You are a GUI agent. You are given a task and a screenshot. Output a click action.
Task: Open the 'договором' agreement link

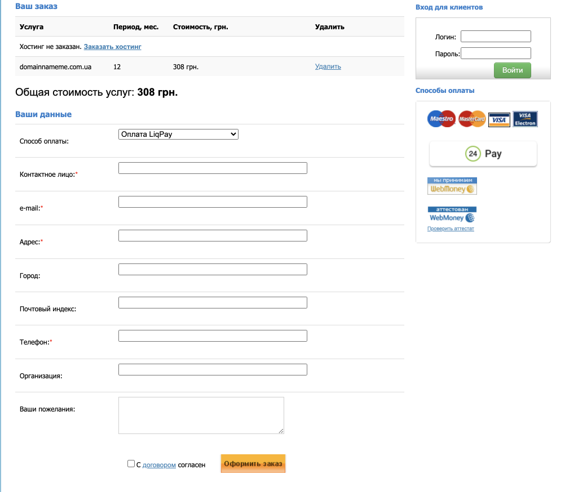159,465
